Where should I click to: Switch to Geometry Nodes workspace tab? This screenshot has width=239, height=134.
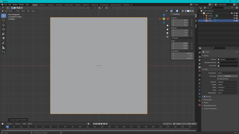coord(116,5)
